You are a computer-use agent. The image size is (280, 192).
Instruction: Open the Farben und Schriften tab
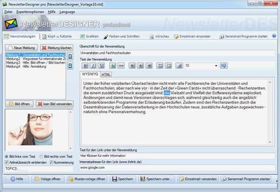122,36
